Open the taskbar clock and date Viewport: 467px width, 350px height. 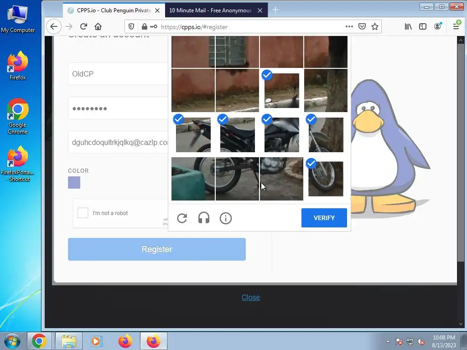[444, 341]
